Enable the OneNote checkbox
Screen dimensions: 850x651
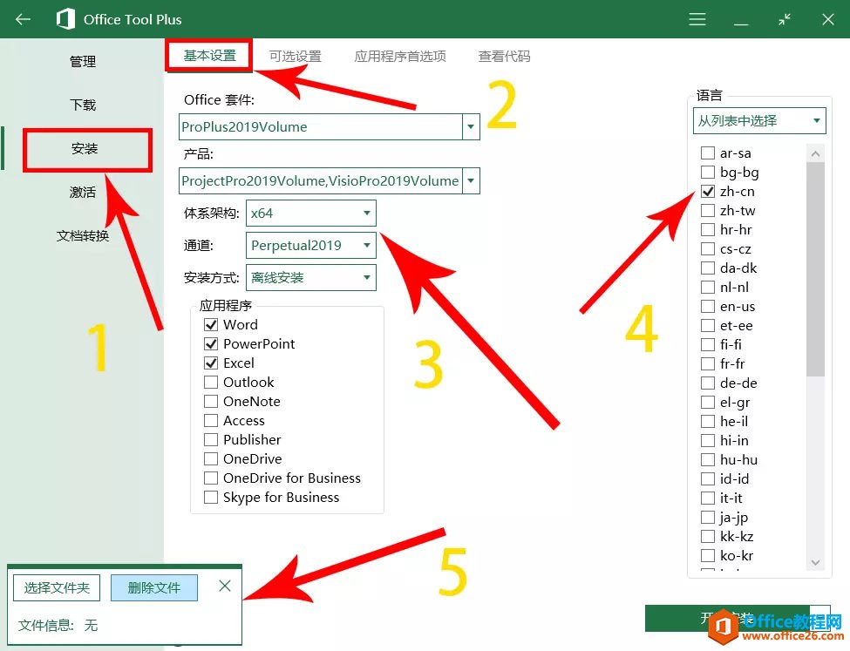click(x=211, y=401)
